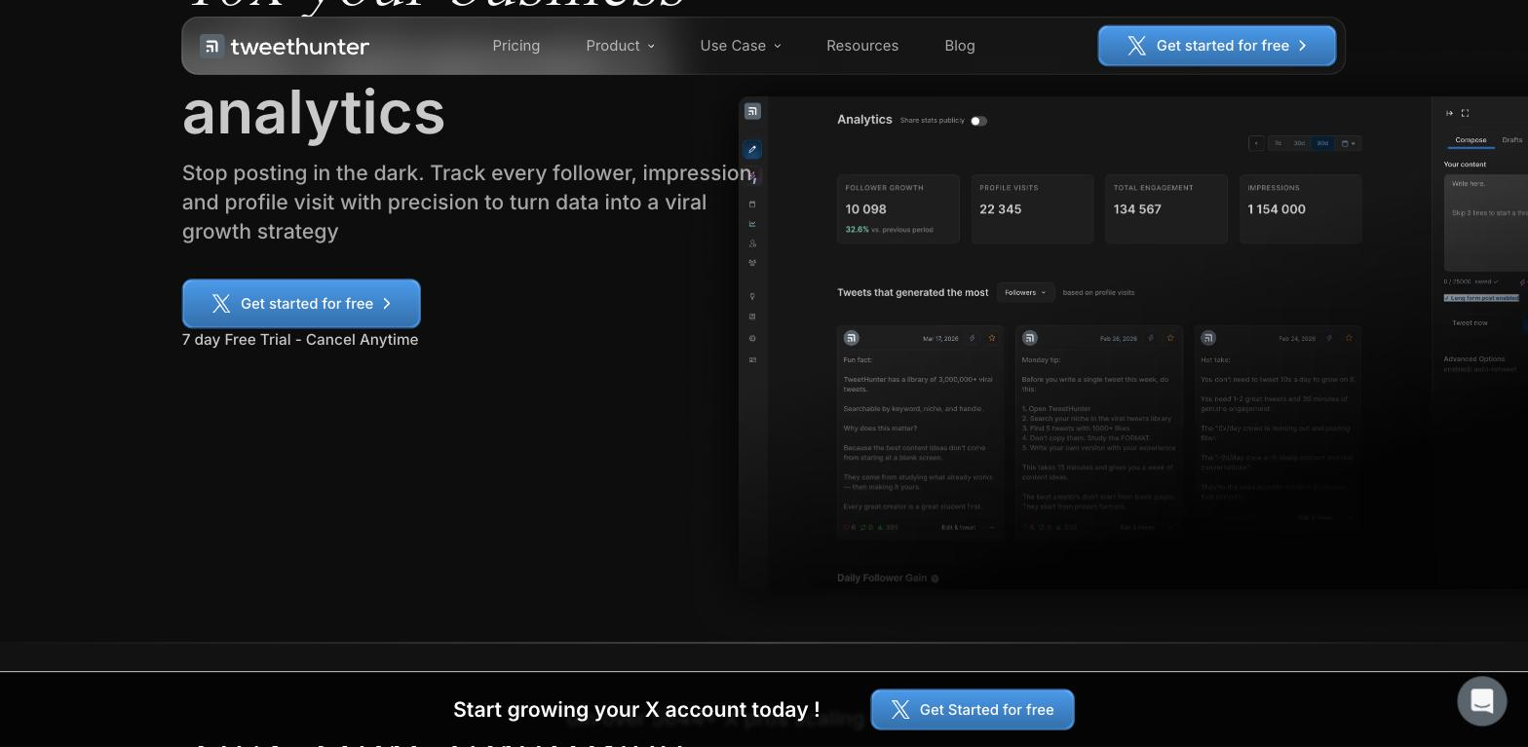Screen dimensions: 1528x747
Task: Click avatar on the Monday tip tweet card
Action: (1030, 338)
